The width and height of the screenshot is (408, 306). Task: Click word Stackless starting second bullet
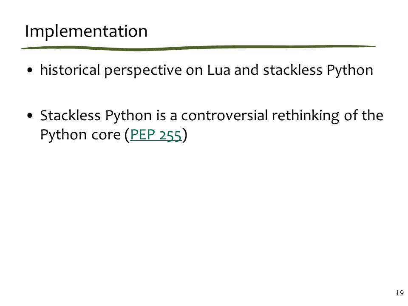click(x=70, y=116)
